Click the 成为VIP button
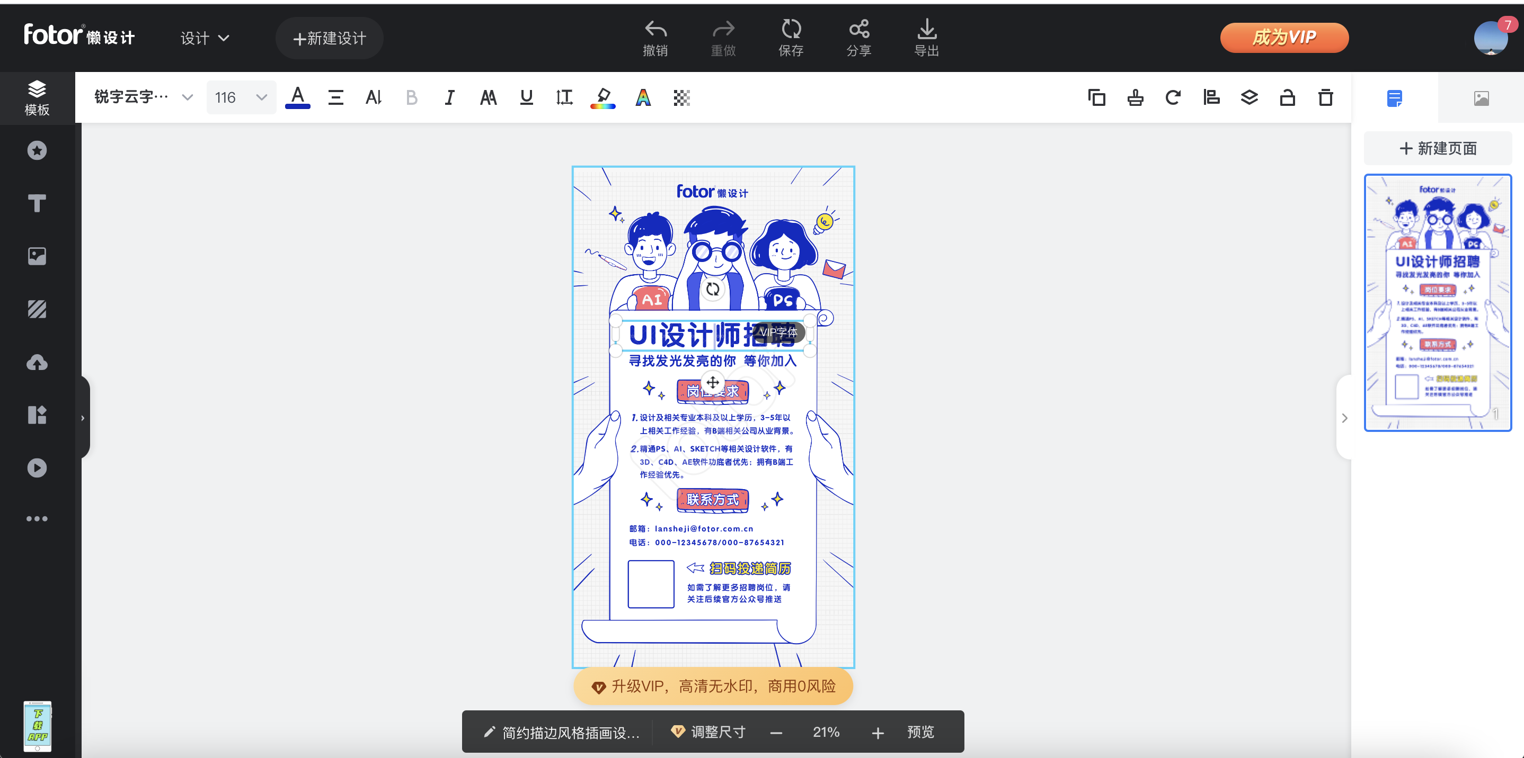Viewport: 1524px width, 758px height. [x=1284, y=38]
